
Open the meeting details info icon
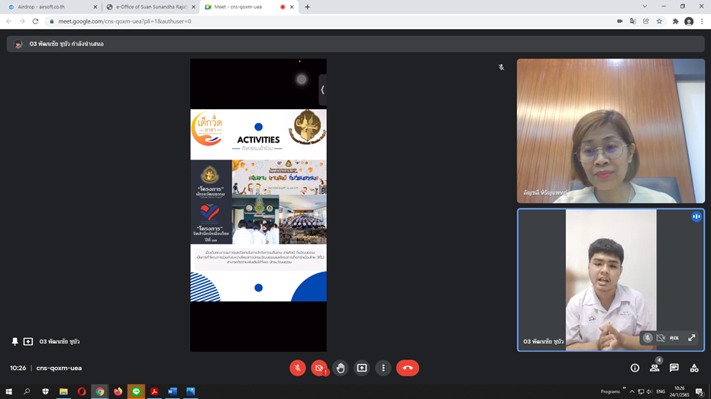point(635,368)
